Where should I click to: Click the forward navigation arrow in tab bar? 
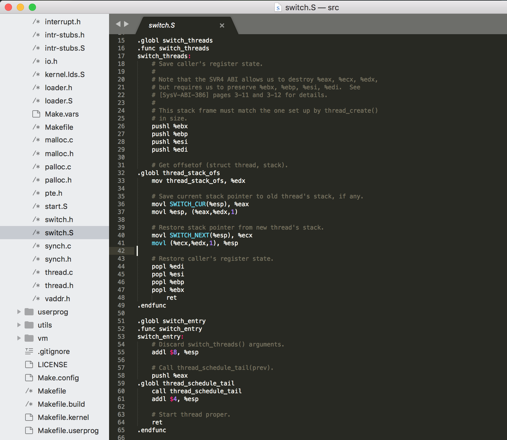(x=126, y=24)
